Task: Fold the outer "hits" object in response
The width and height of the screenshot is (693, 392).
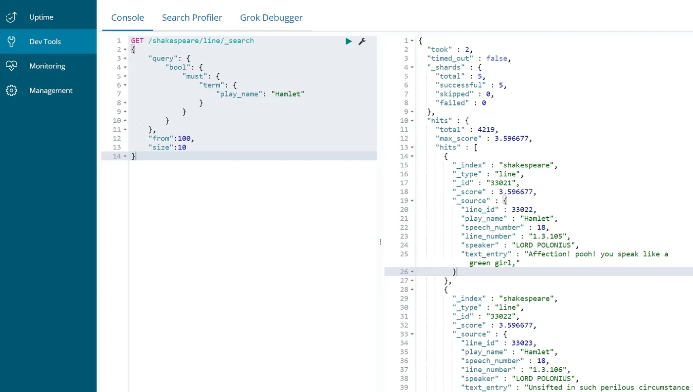Action: point(413,121)
